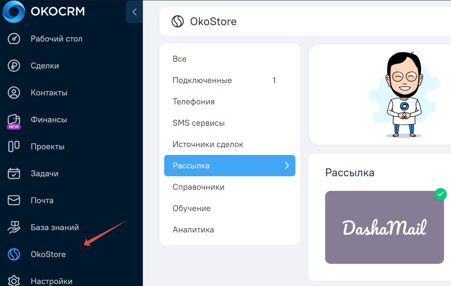Open Контакты via person icon

click(14, 93)
